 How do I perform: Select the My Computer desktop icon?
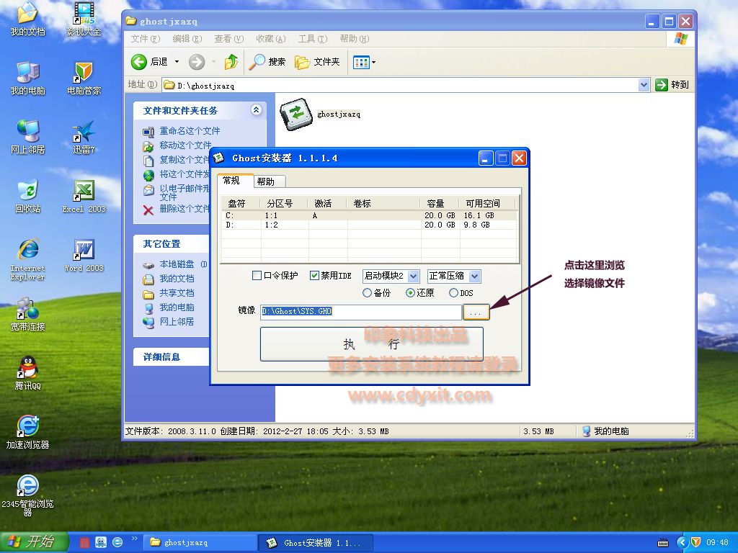click(28, 78)
